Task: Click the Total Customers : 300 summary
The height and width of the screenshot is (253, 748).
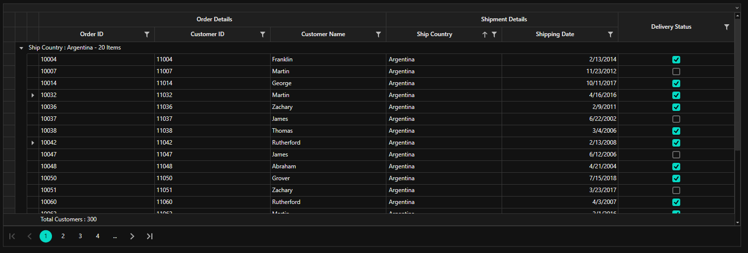Action: 69,219
